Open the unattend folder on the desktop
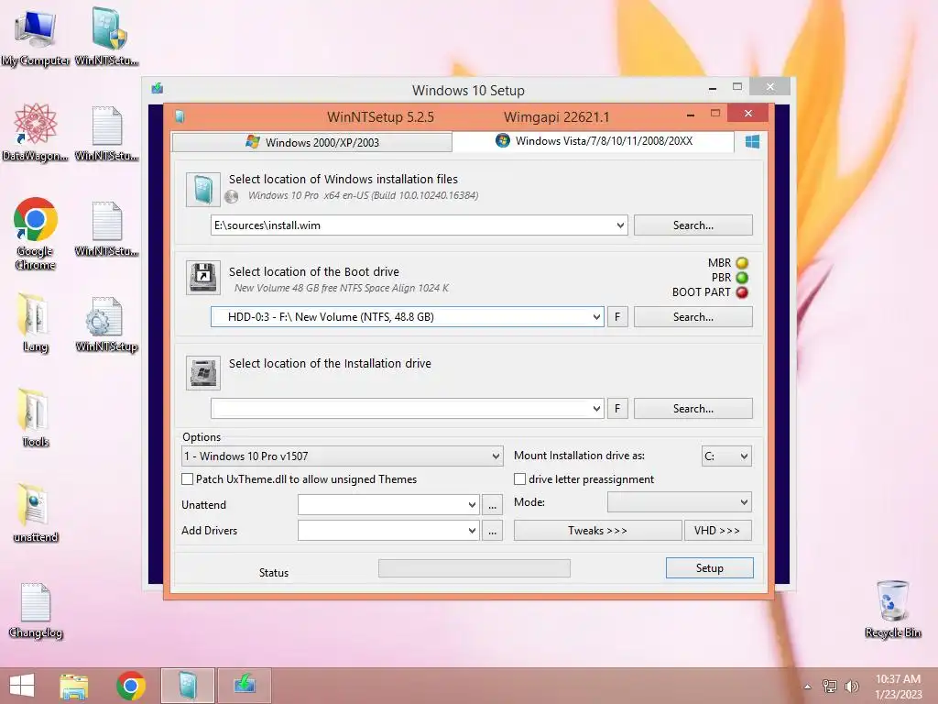The width and height of the screenshot is (938, 704). click(35, 513)
